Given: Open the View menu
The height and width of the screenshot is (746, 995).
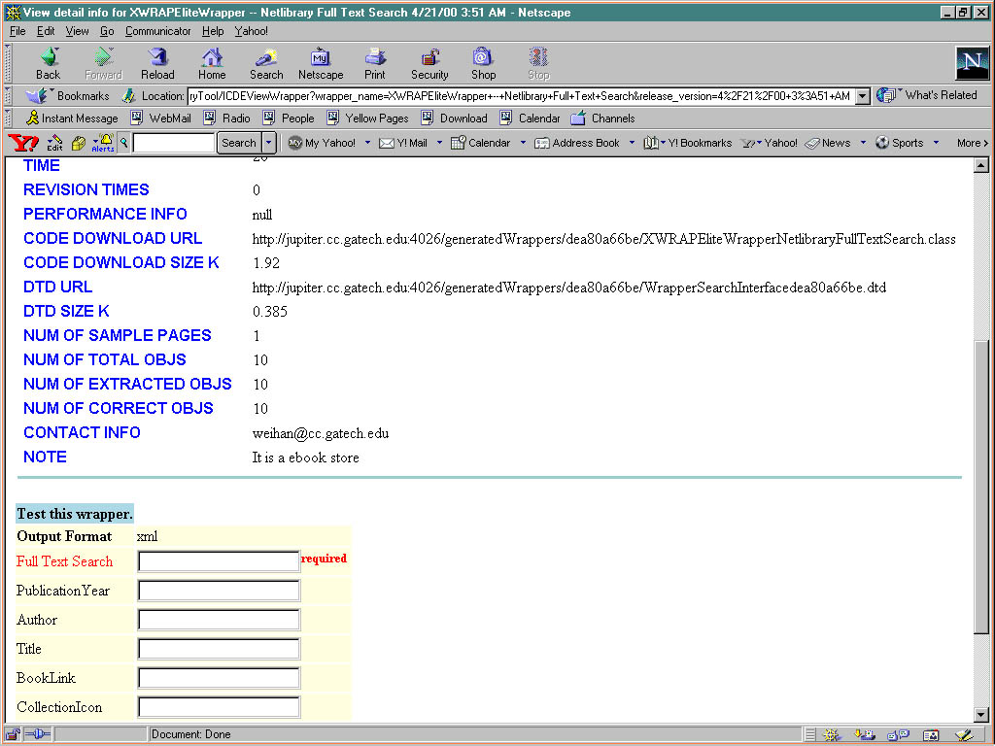Looking at the screenshot, I should [77, 31].
